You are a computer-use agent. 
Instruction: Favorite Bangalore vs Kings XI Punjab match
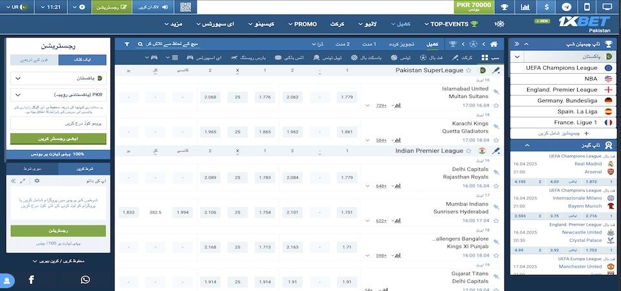point(496,256)
